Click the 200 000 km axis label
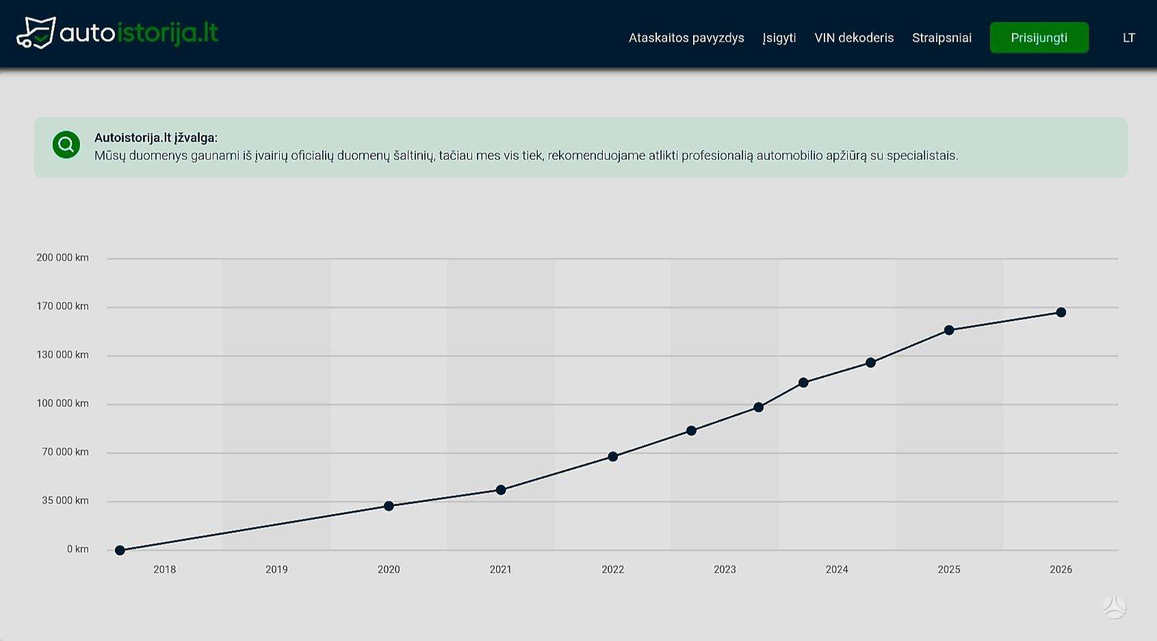Screen dimensions: 1157x641 [62, 258]
